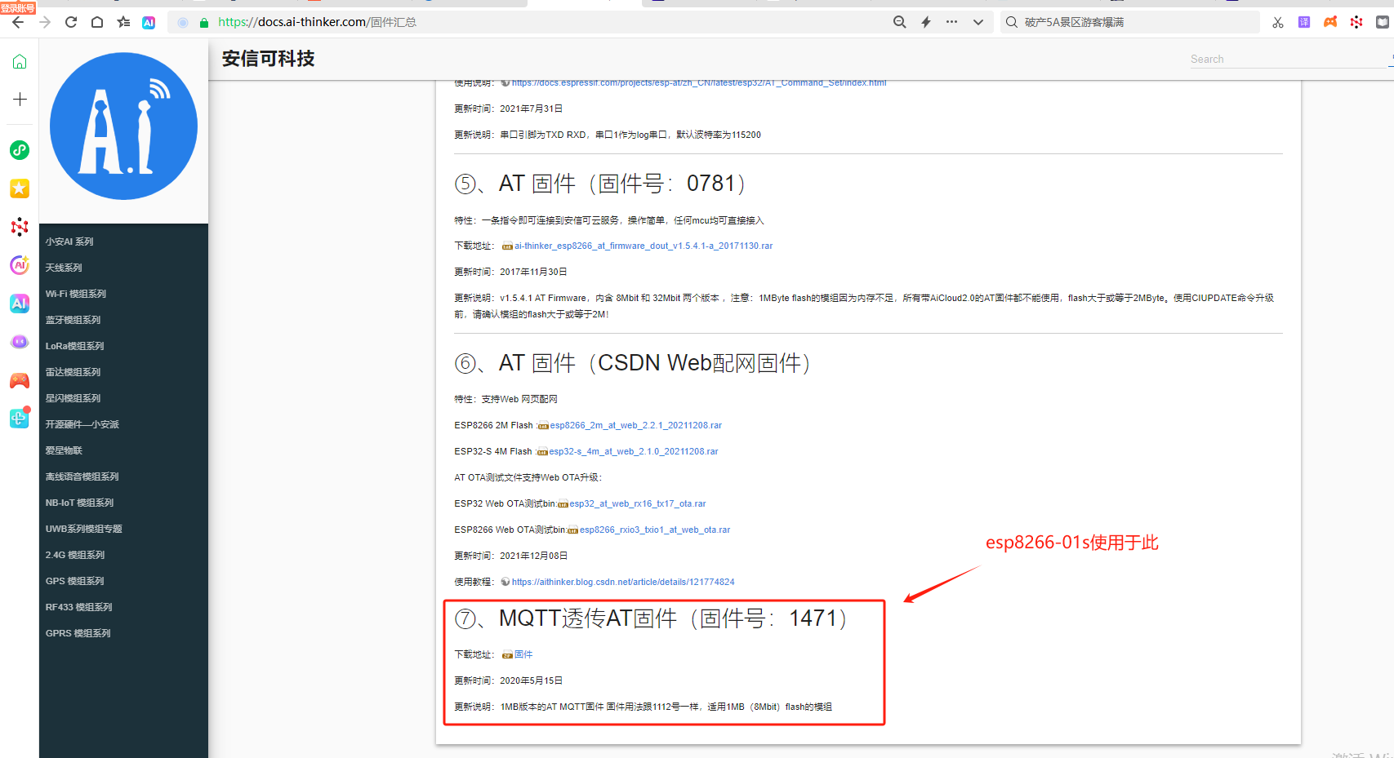Open the translate icon in the toolbar

coord(1303,22)
